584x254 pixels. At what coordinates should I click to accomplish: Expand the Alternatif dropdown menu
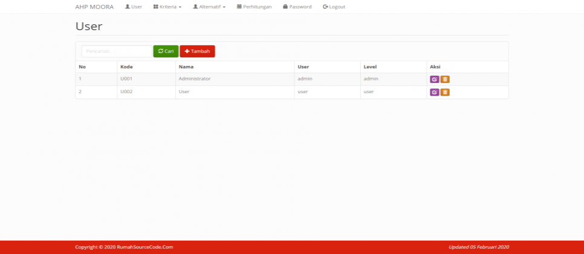[209, 7]
